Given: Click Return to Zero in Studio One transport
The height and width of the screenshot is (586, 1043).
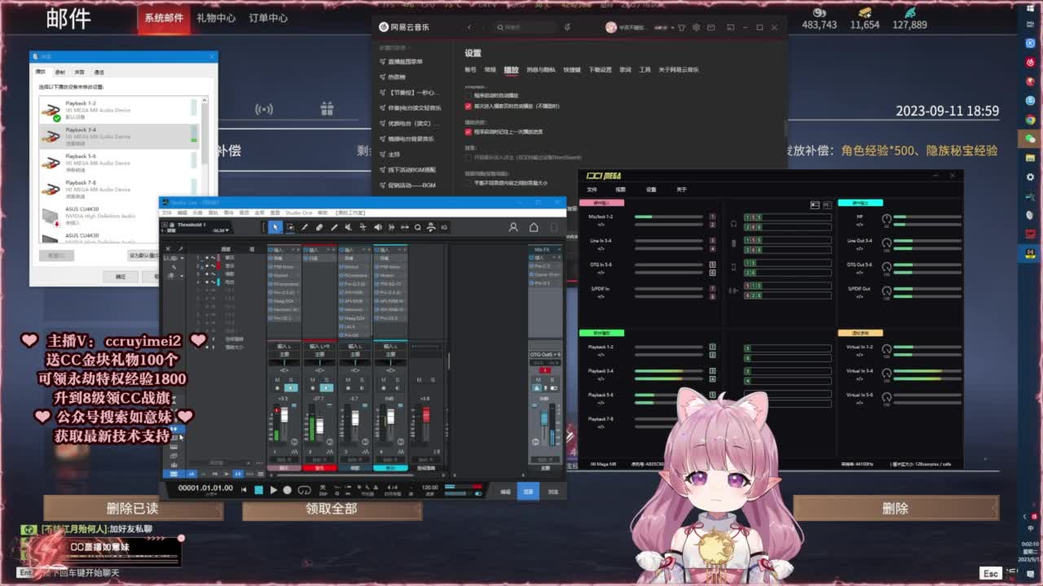Looking at the screenshot, I should pos(244,490).
